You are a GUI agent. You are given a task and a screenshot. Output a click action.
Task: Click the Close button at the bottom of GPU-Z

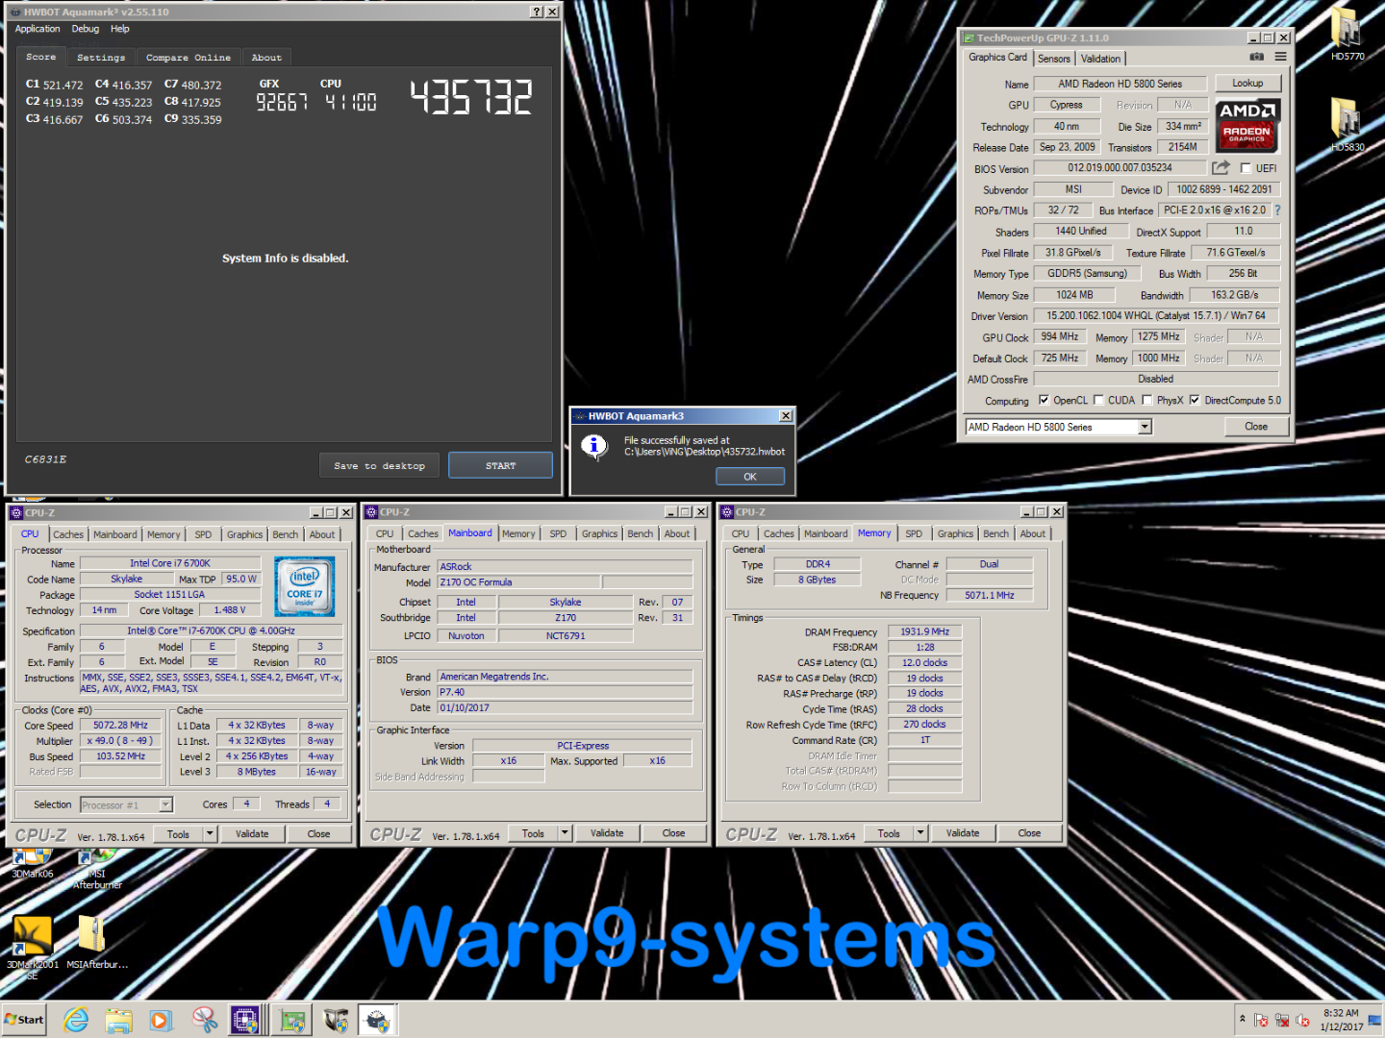[x=1256, y=427]
